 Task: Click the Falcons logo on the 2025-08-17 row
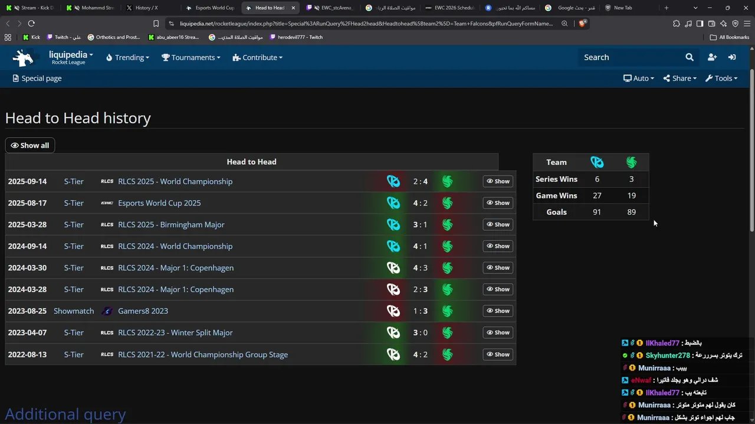[x=448, y=203]
